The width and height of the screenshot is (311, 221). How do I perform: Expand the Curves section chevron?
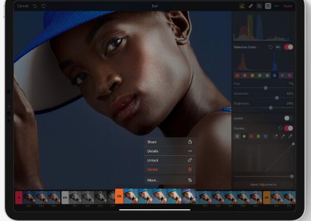(x=246, y=129)
